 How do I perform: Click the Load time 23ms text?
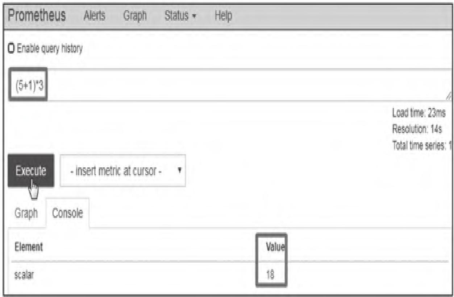[420, 113]
